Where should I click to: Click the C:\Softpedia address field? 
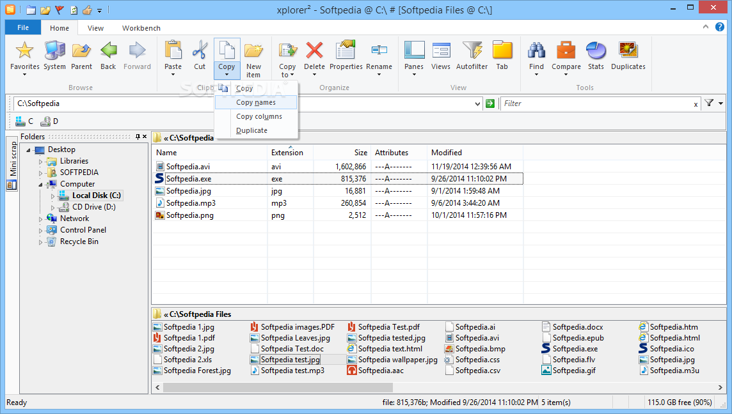tap(243, 103)
